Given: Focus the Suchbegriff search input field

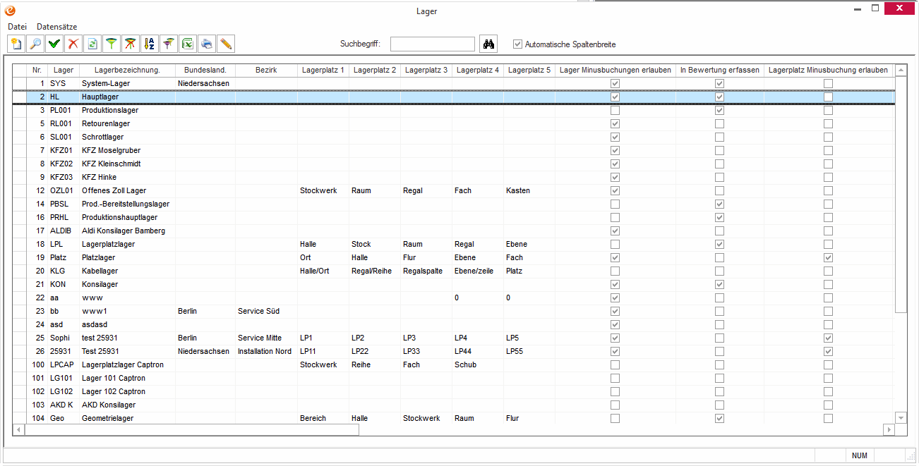Looking at the screenshot, I should coord(433,44).
